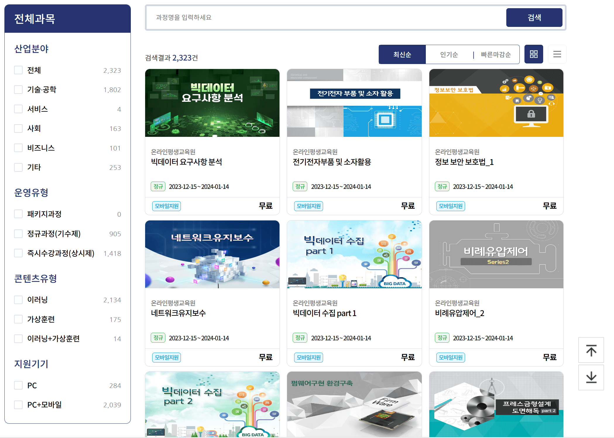Select the 정규과정(기수제) checkbox
Screen dimensions: 614x438
(x=18, y=233)
